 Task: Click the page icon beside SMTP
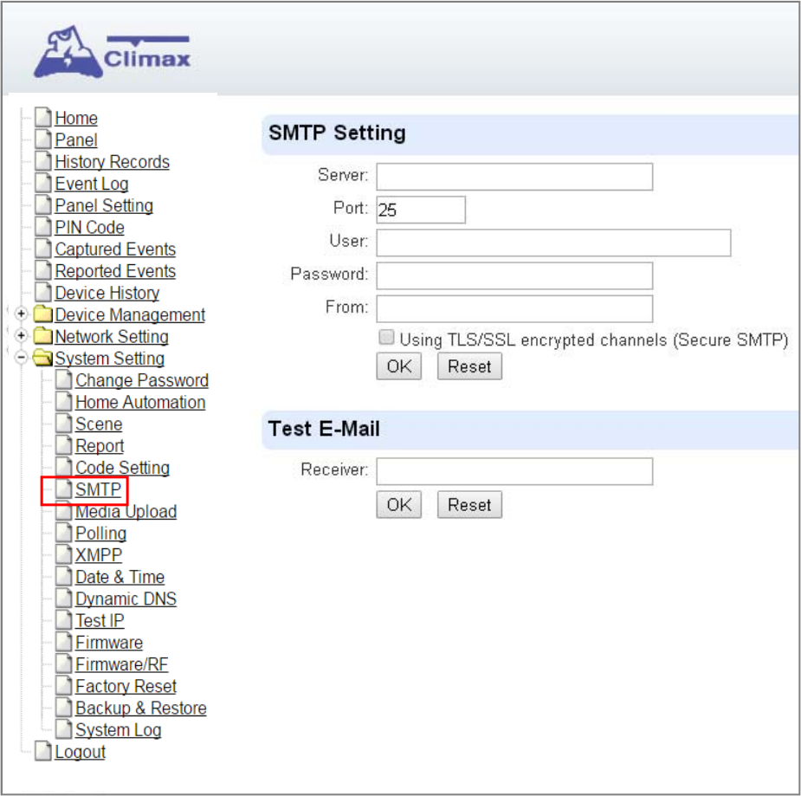click(x=64, y=489)
